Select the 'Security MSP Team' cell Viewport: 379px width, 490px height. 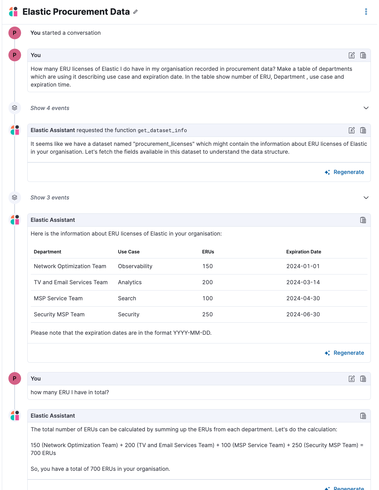click(59, 314)
